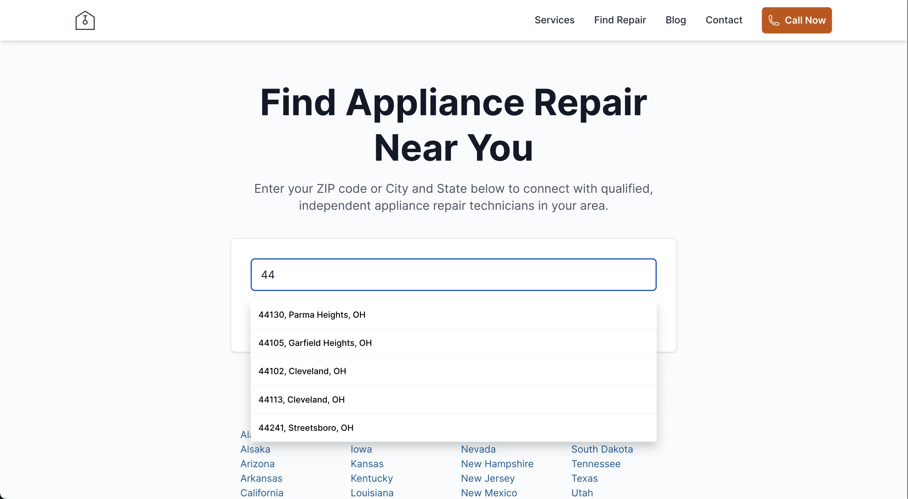Choose 44113, Cleveland, OH from suggestions

pos(453,399)
